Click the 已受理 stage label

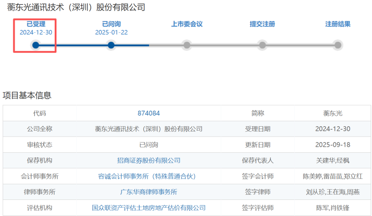point(36,24)
